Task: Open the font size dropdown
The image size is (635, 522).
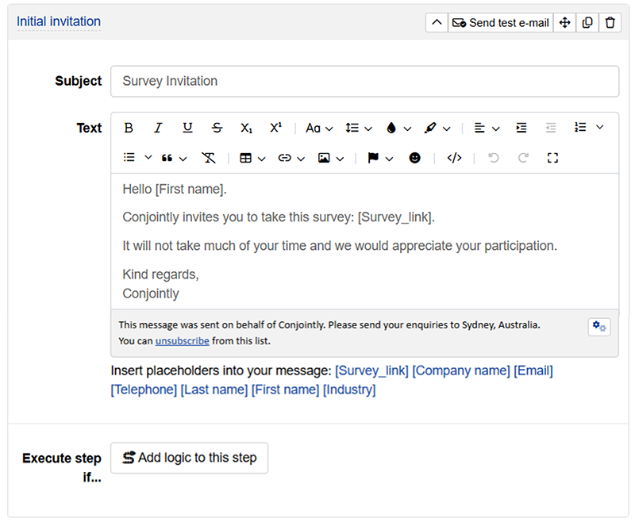Action: (319, 128)
